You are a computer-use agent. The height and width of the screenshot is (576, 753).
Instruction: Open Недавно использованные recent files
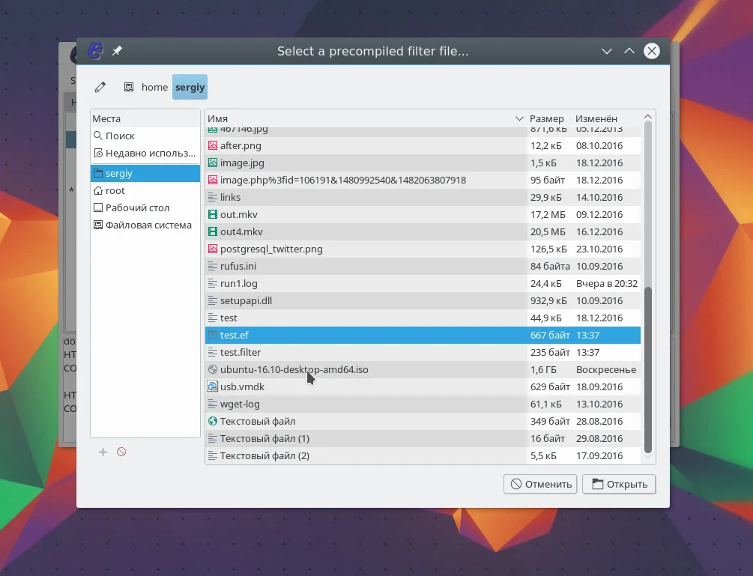pos(150,153)
